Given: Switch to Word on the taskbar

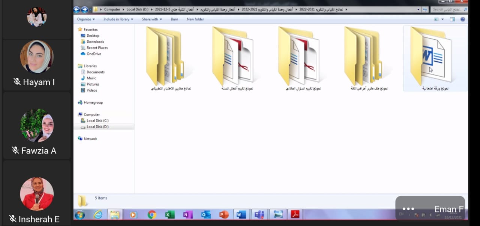Looking at the screenshot, I should click(241, 214).
